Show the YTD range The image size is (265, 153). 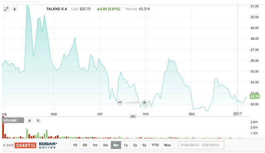155,145
